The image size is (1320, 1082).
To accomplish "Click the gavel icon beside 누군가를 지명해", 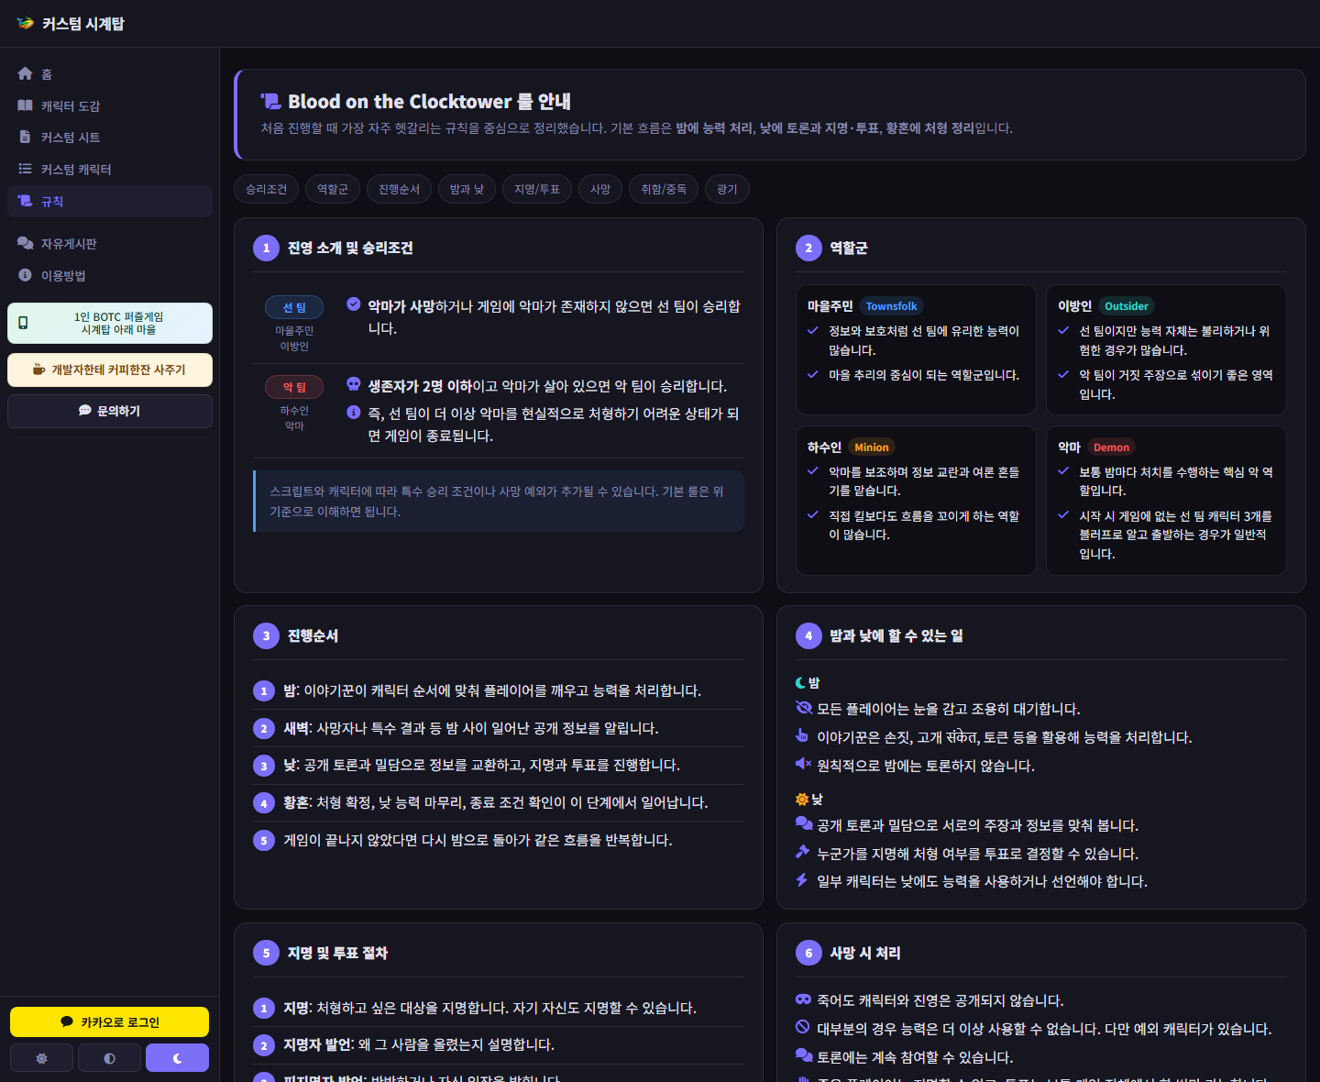I will 802,852.
